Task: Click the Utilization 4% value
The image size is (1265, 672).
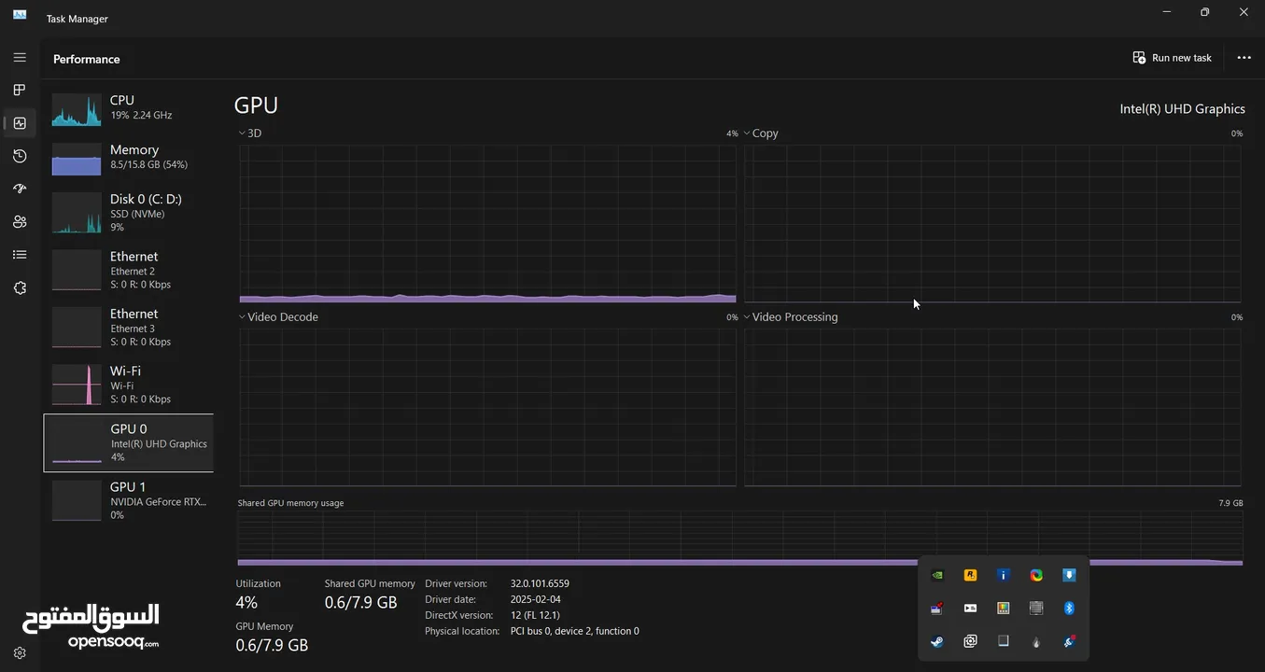Action: click(x=246, y=603)
